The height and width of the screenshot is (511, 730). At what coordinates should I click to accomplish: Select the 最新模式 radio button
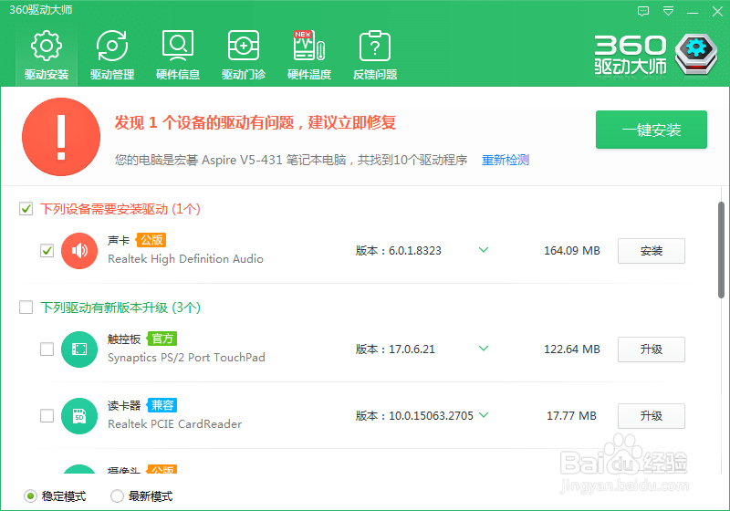[x=118, y=496]
